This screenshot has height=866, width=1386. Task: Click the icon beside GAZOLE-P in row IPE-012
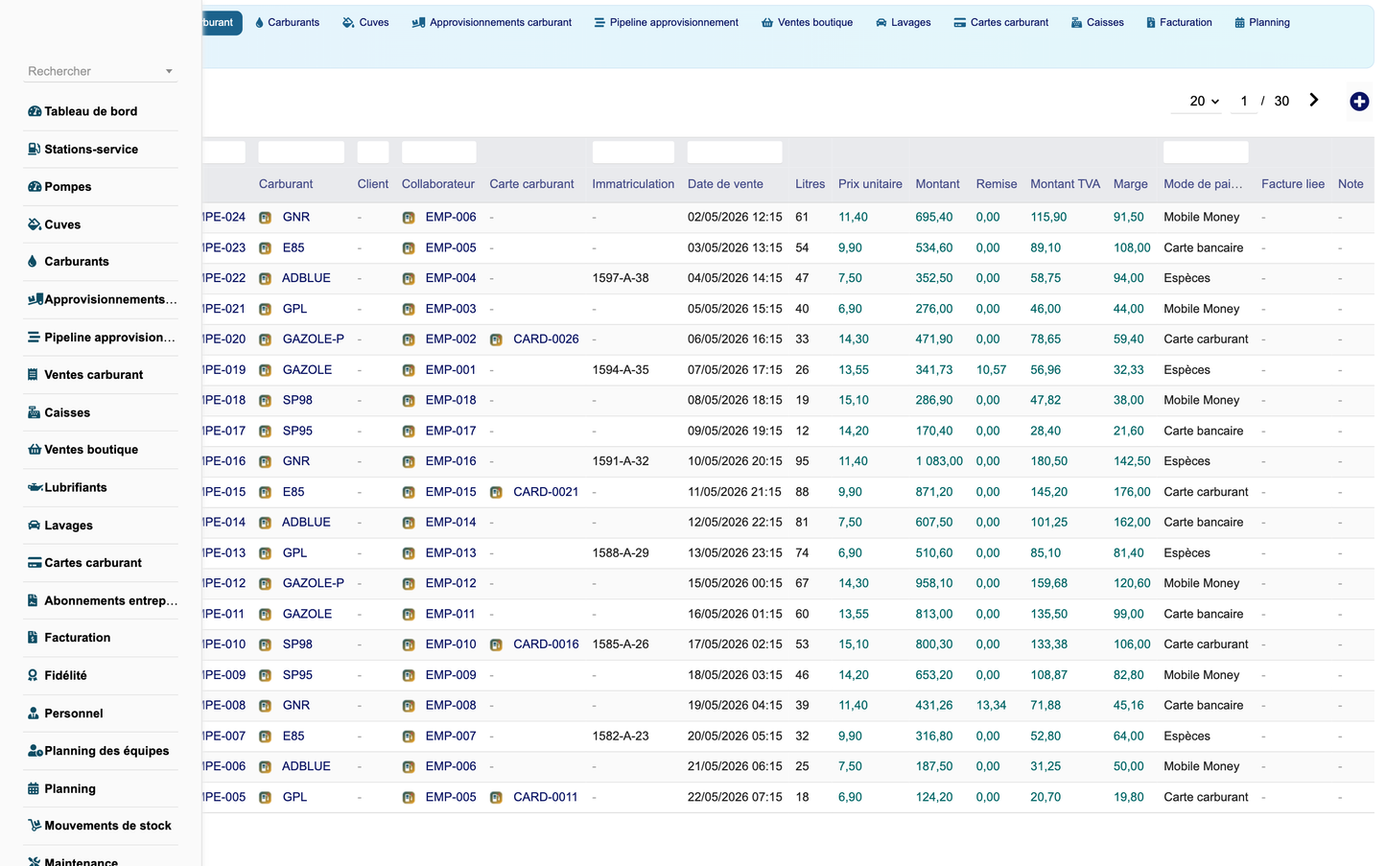tap(265, 584)
